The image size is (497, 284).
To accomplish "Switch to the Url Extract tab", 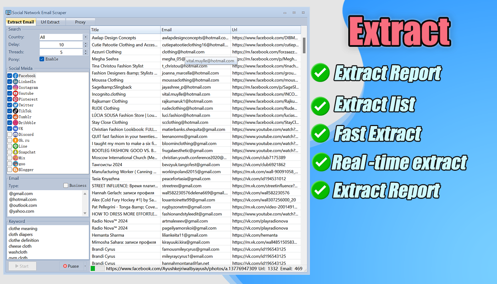I will coord(50,22).
